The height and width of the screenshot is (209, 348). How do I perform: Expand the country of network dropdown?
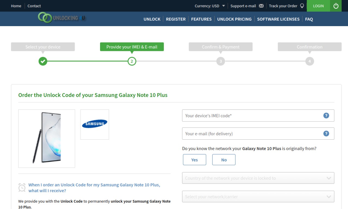(x=258, y=178)
